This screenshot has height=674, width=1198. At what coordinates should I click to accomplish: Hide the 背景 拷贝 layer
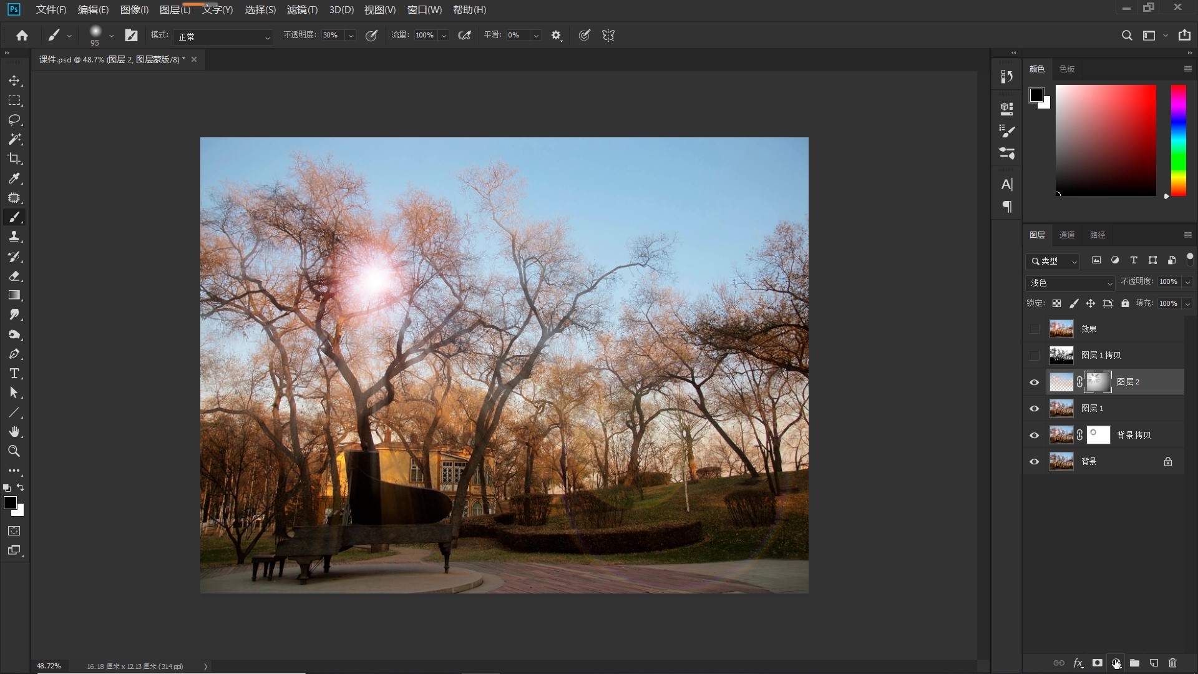[x=1034, y=435]
